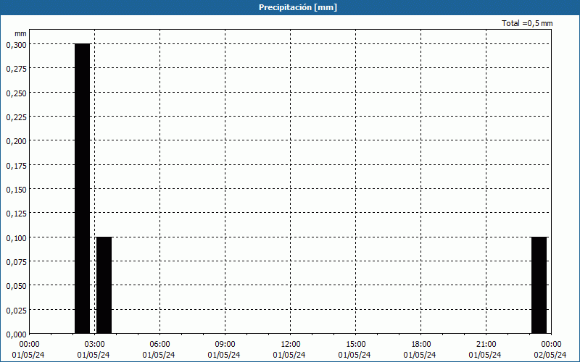Click the 0,150 y-axis label
Viewport: 580px width, 362px height.
tap(16, 190)
